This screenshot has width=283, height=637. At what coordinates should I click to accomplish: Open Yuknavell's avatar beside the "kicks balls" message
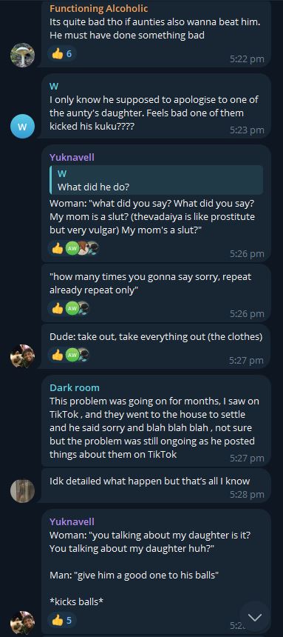(22, 623)
